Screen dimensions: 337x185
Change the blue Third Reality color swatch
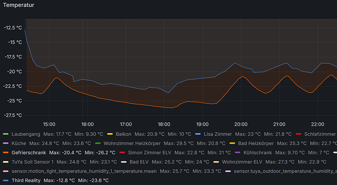(x=6, y=180)
